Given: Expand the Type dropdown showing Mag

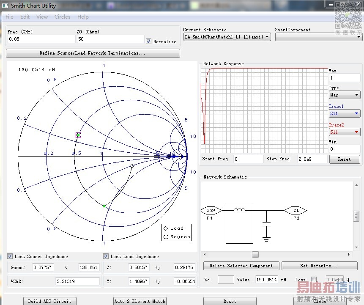Looking at the screenshot, I should pos(344,95).
